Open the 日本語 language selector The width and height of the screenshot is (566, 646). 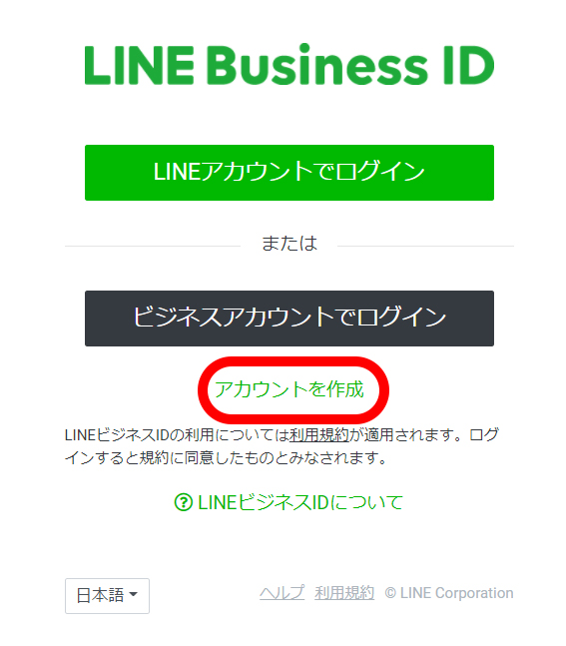pyautogui.click(x=107, y=596)
